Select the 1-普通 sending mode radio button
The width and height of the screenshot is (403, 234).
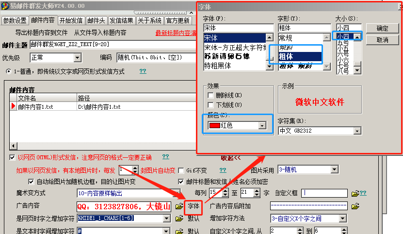click(9, 71)
